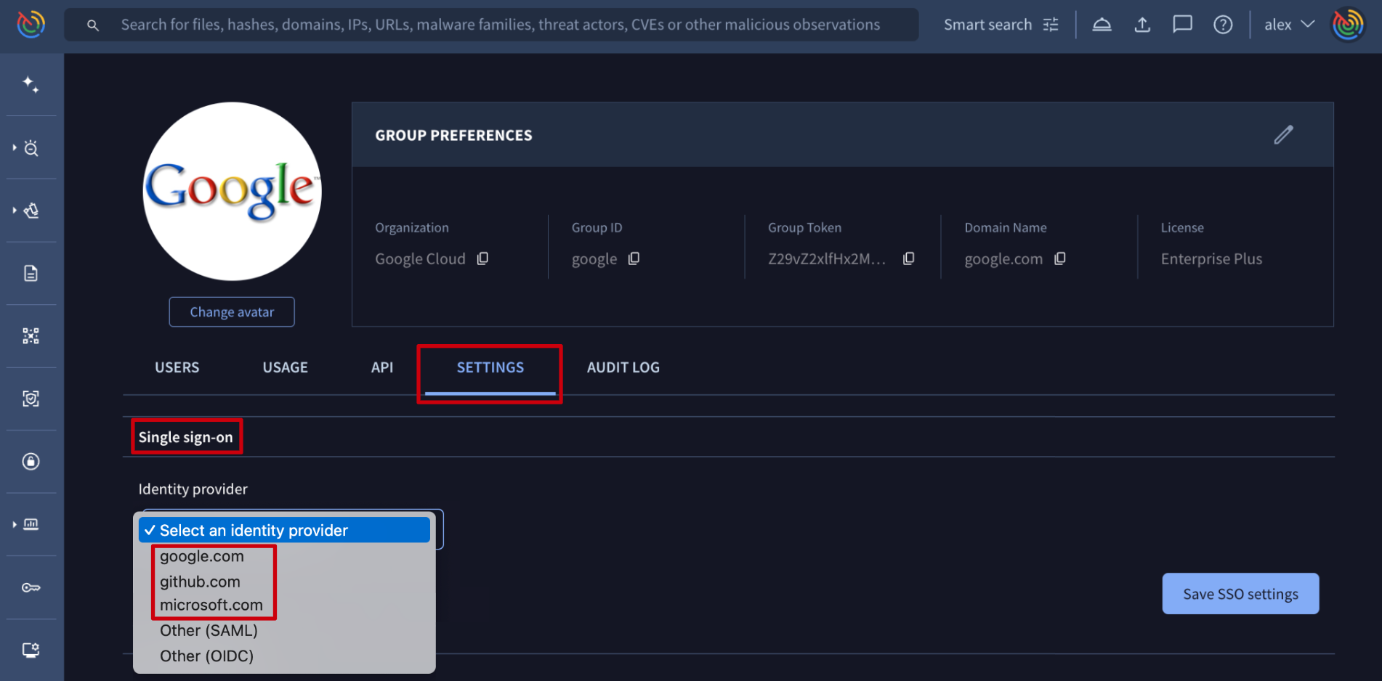1382x681 pixels.
Task: Click the 'google.com' Domain Name value text
Action: click(1003, 259)
